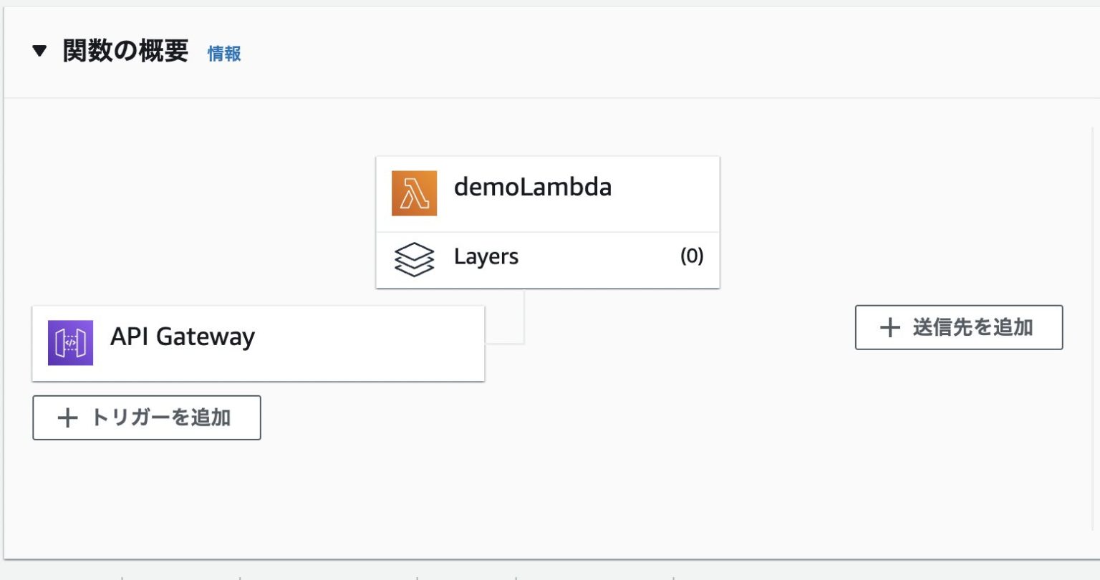Click the 送信先を追加 button

click(x=959, y=327)
